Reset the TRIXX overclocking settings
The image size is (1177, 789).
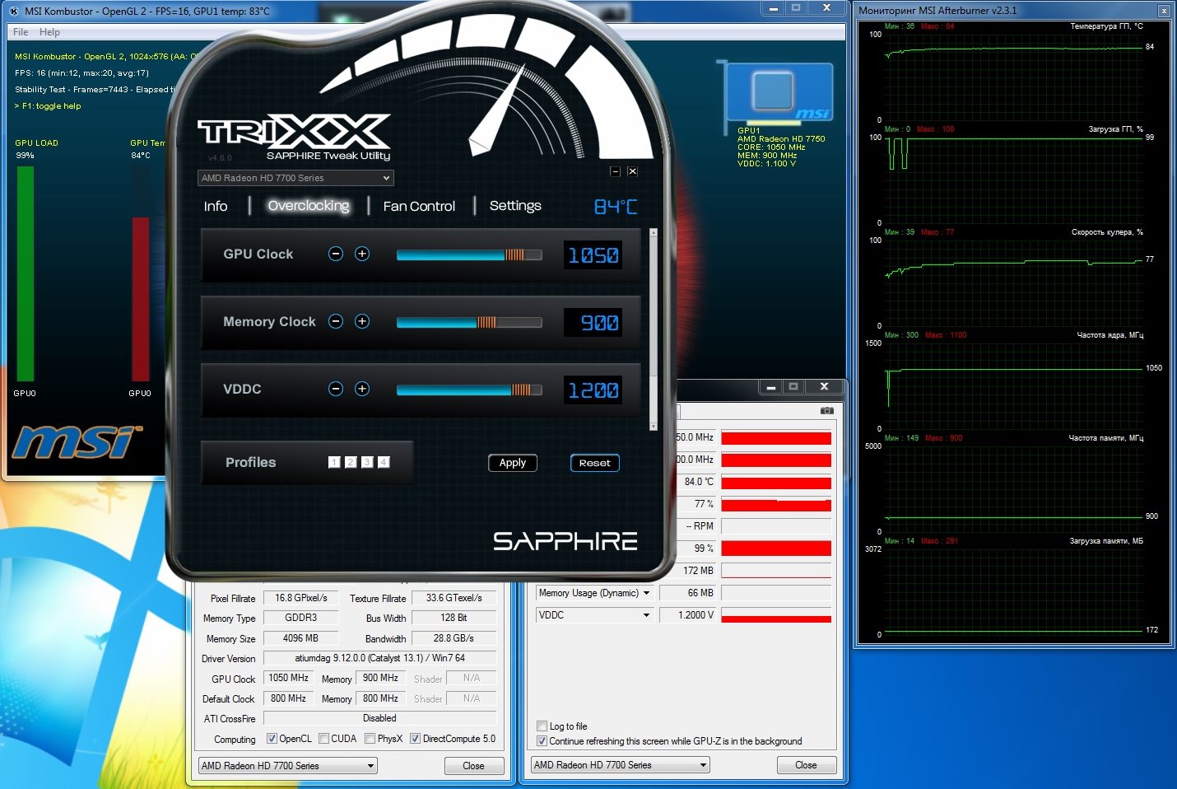[595, 463]
